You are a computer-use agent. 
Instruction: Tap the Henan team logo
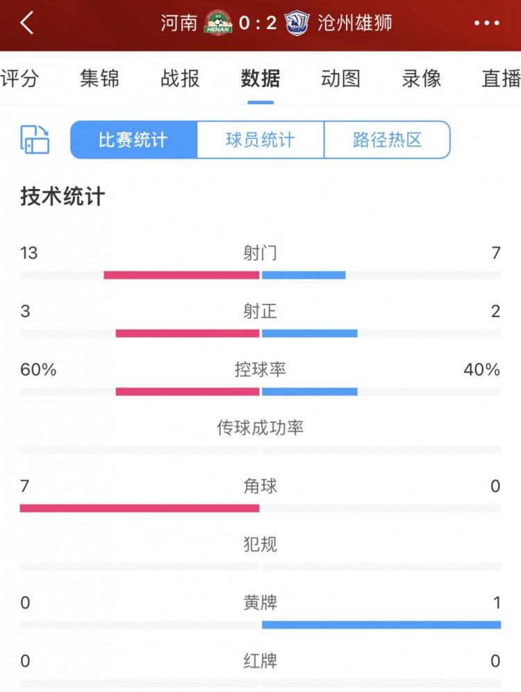point(218,23)
